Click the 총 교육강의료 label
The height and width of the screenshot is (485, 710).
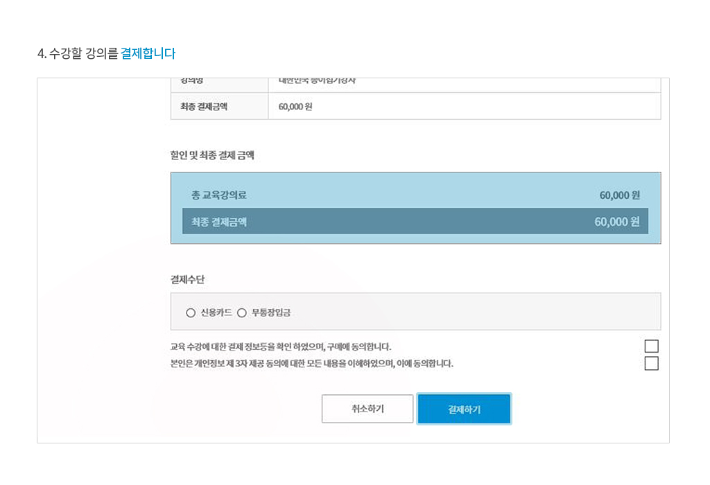[x=219, y=195]
